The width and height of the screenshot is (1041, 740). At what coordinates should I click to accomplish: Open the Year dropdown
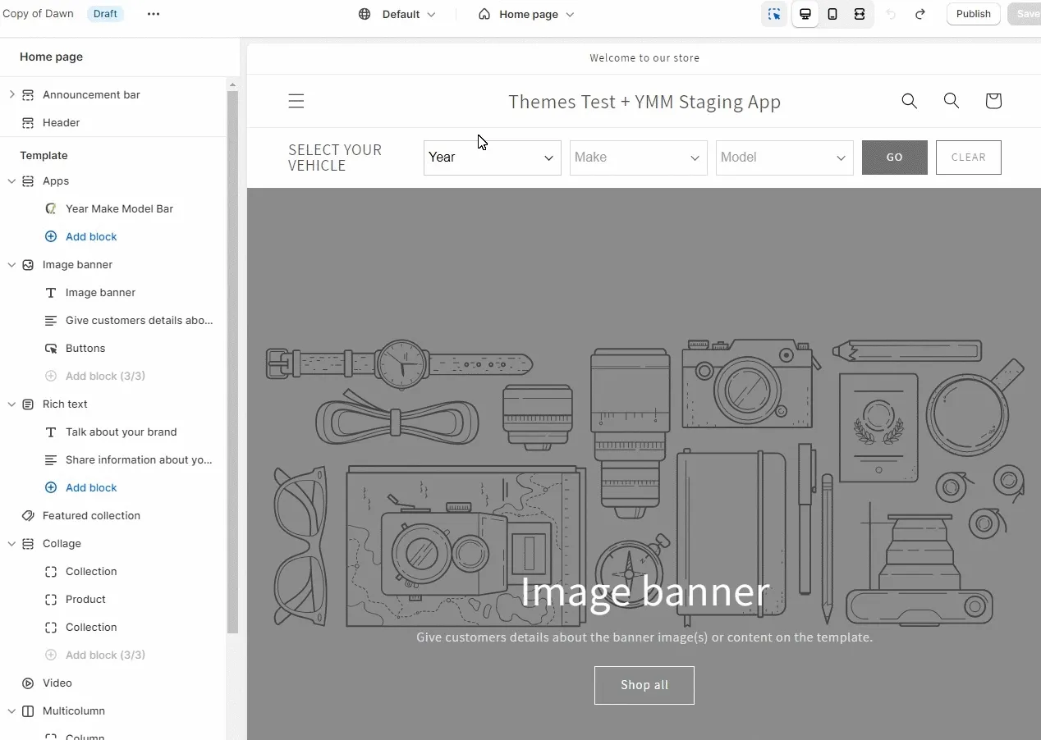[492, 158]
